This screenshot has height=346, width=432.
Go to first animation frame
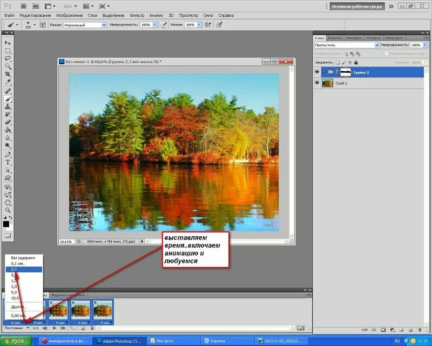click(35, 328)
